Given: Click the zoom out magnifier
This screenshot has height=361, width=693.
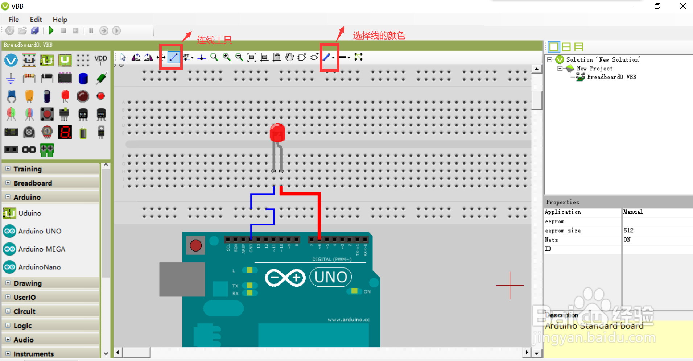Looking at the screenshot, I should [239, 57].
